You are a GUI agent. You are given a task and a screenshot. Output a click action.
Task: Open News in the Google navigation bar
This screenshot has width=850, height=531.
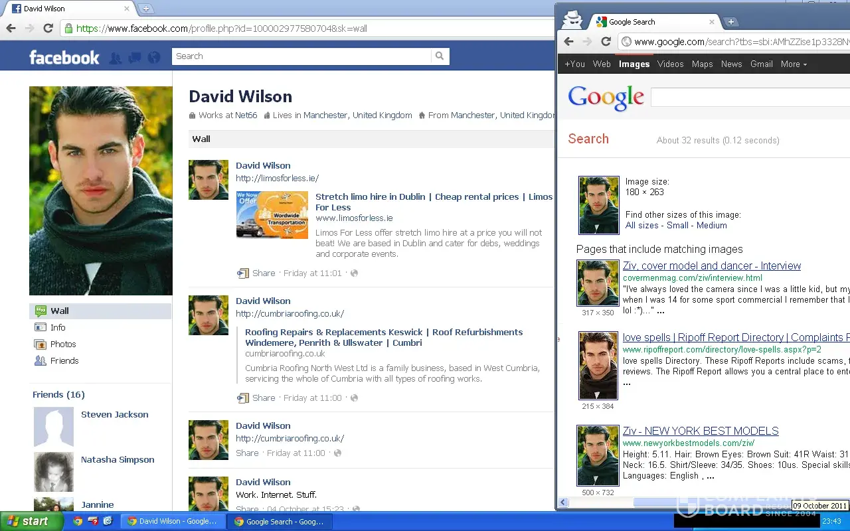click(731, 64)
